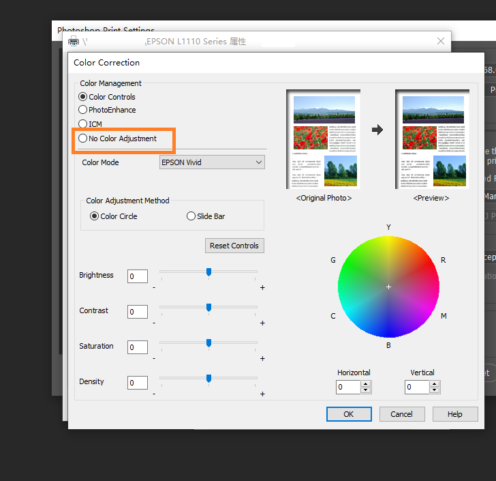The height and width of the screenshot is (481, 496).
Task: Choose the ICM color management option
Action: (83, 124)
